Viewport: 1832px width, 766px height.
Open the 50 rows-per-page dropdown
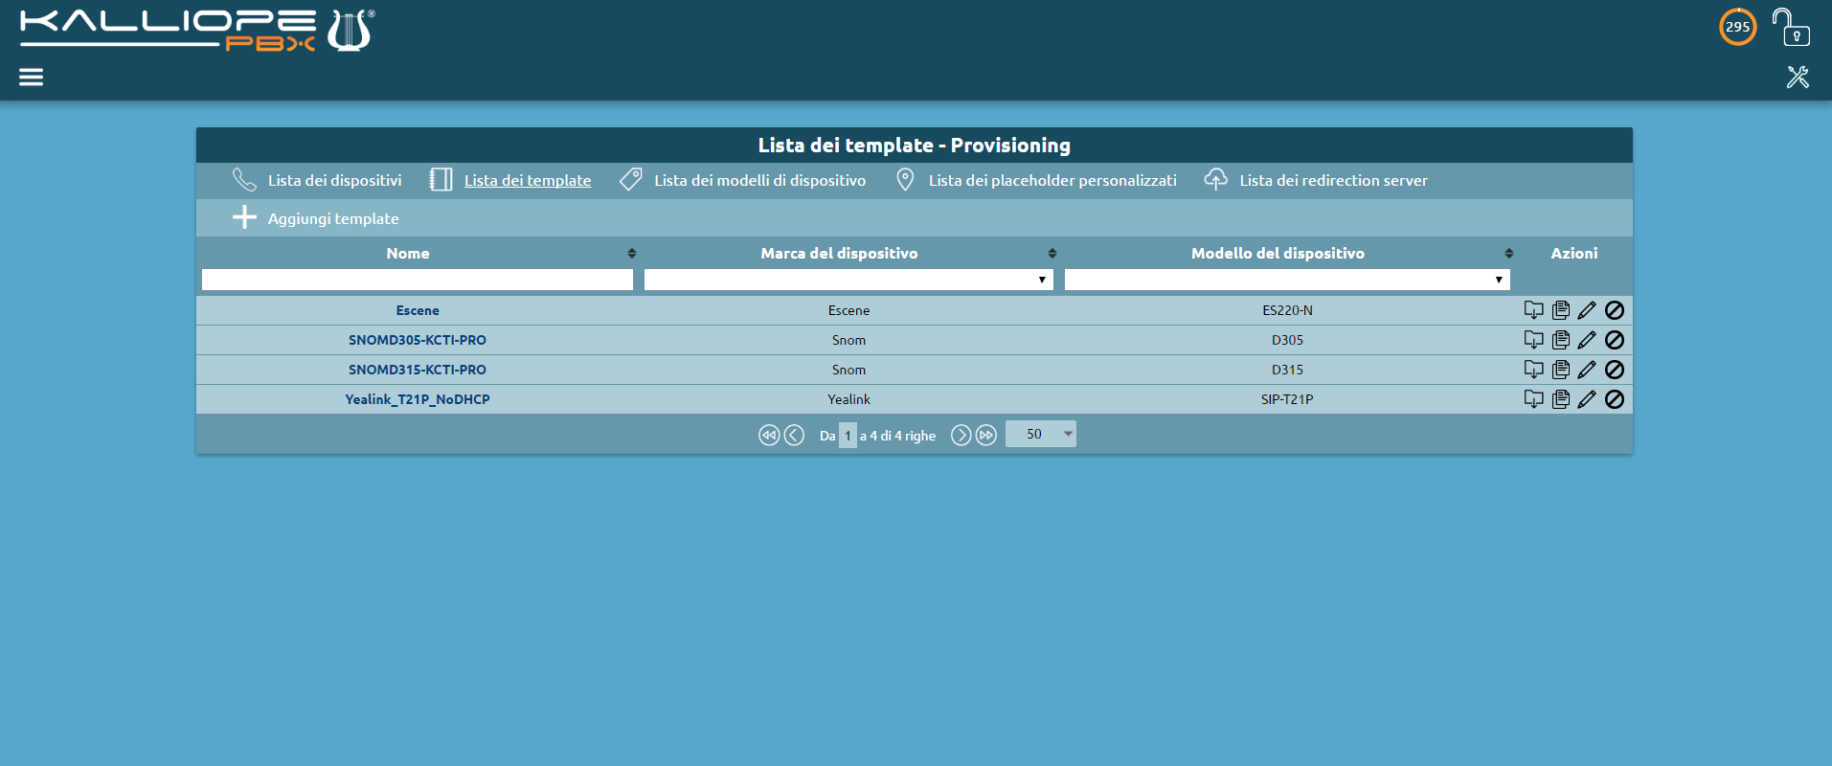tap(1041, 434)
